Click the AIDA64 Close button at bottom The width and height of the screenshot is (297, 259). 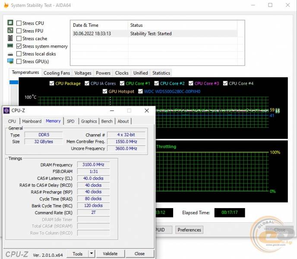(x=279, y=230)
